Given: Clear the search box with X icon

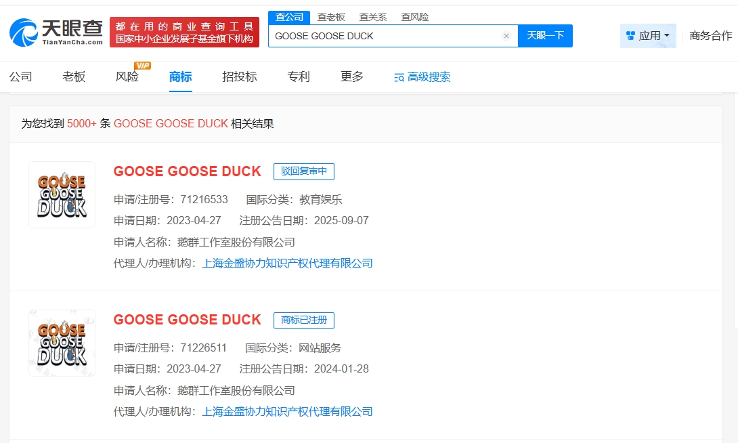Looking at the screenshot, I should [x=506, y=36].
